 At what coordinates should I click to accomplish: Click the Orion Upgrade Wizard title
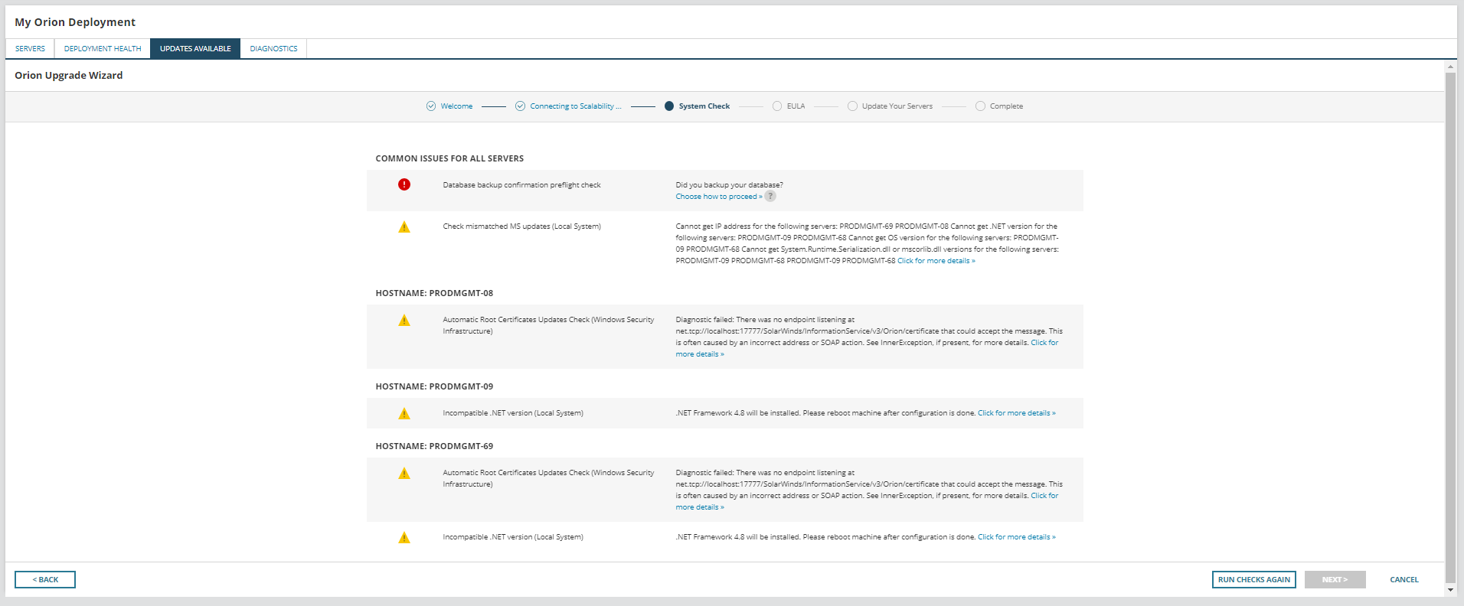point(69,75)
